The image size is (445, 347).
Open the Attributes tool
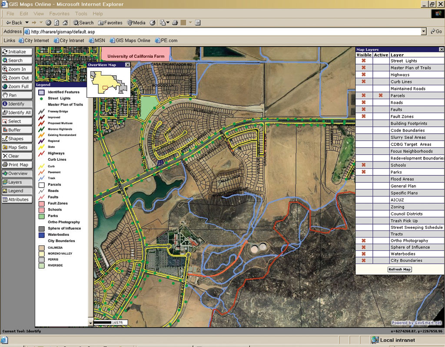17,199
